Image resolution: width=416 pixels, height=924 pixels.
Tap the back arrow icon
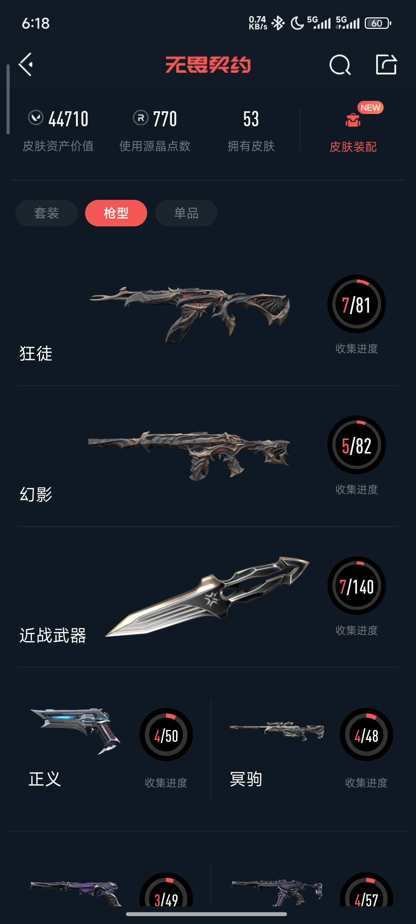click(26, 64)
